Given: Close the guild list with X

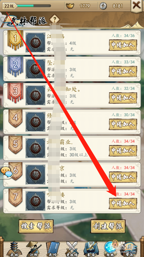Looking at the screenshot, I should [x=137, y=6].
